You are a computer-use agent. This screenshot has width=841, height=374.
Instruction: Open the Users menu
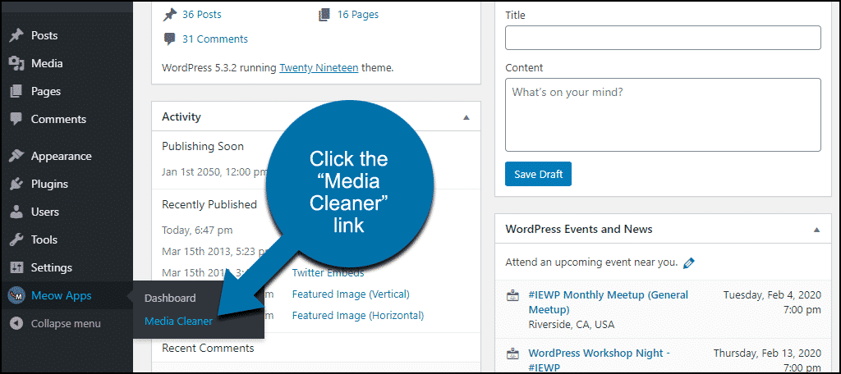(x=45, y=212)
